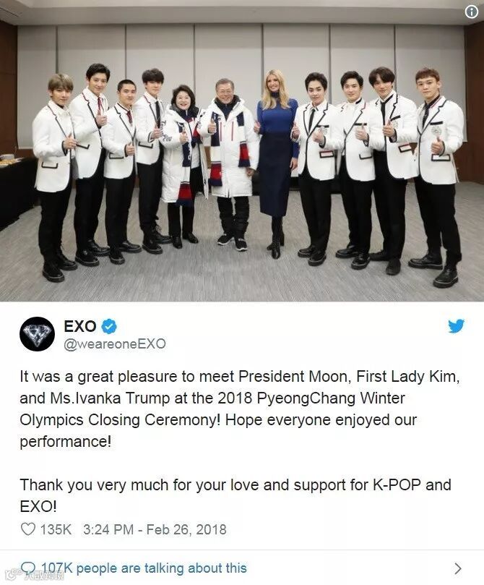484x585 pixels.
Task: Open the EXO diamond profile avatar
Action: 37,334
